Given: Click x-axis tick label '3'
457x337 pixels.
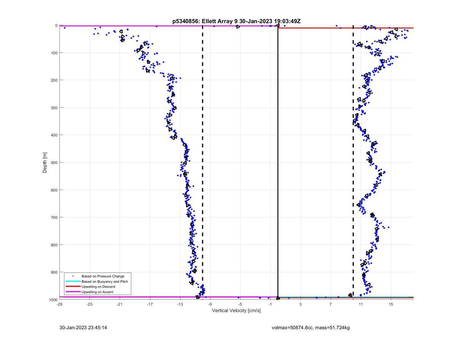Looking at the screenshot, I should pyautogui.click(x=300, y=304).
